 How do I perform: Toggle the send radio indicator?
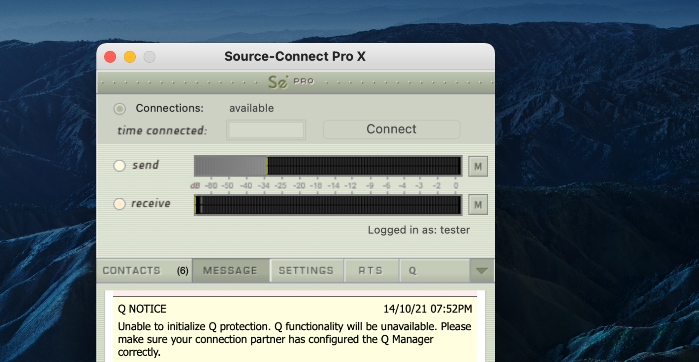(119, 165)
